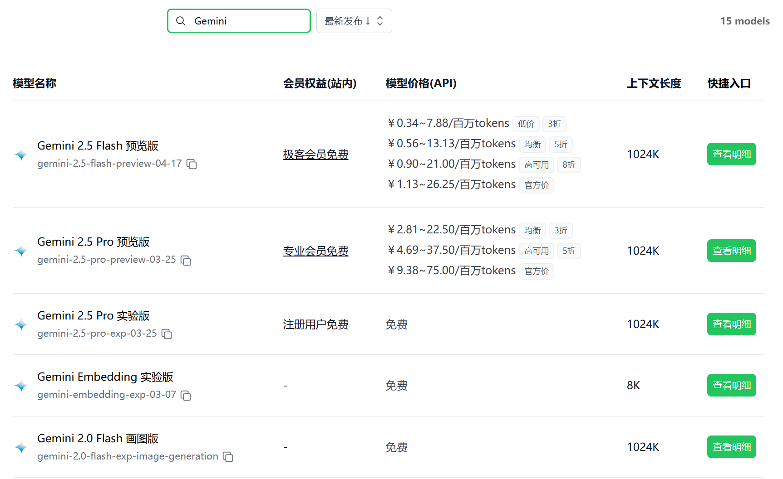The height and width of the screenshot is (479, 783).
Task: Click 查看明细 for Gemini 2.5 Pro 实验版
Action: pyautogui.click(x=732, y=324)
